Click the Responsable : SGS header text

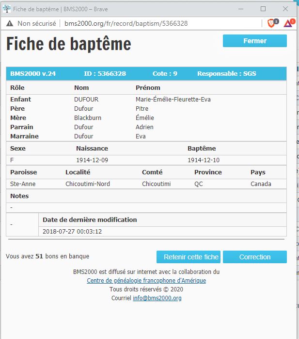click(x=227, y=73)
